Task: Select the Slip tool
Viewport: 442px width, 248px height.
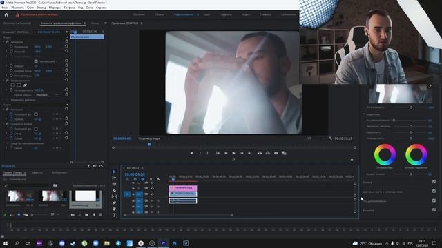Action: coord(114,196)
